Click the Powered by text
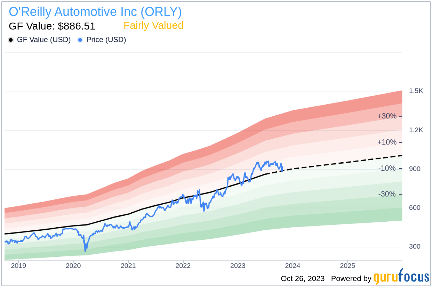Image resolution: width=432 pixels, height=287 pixels. [351, 279]
